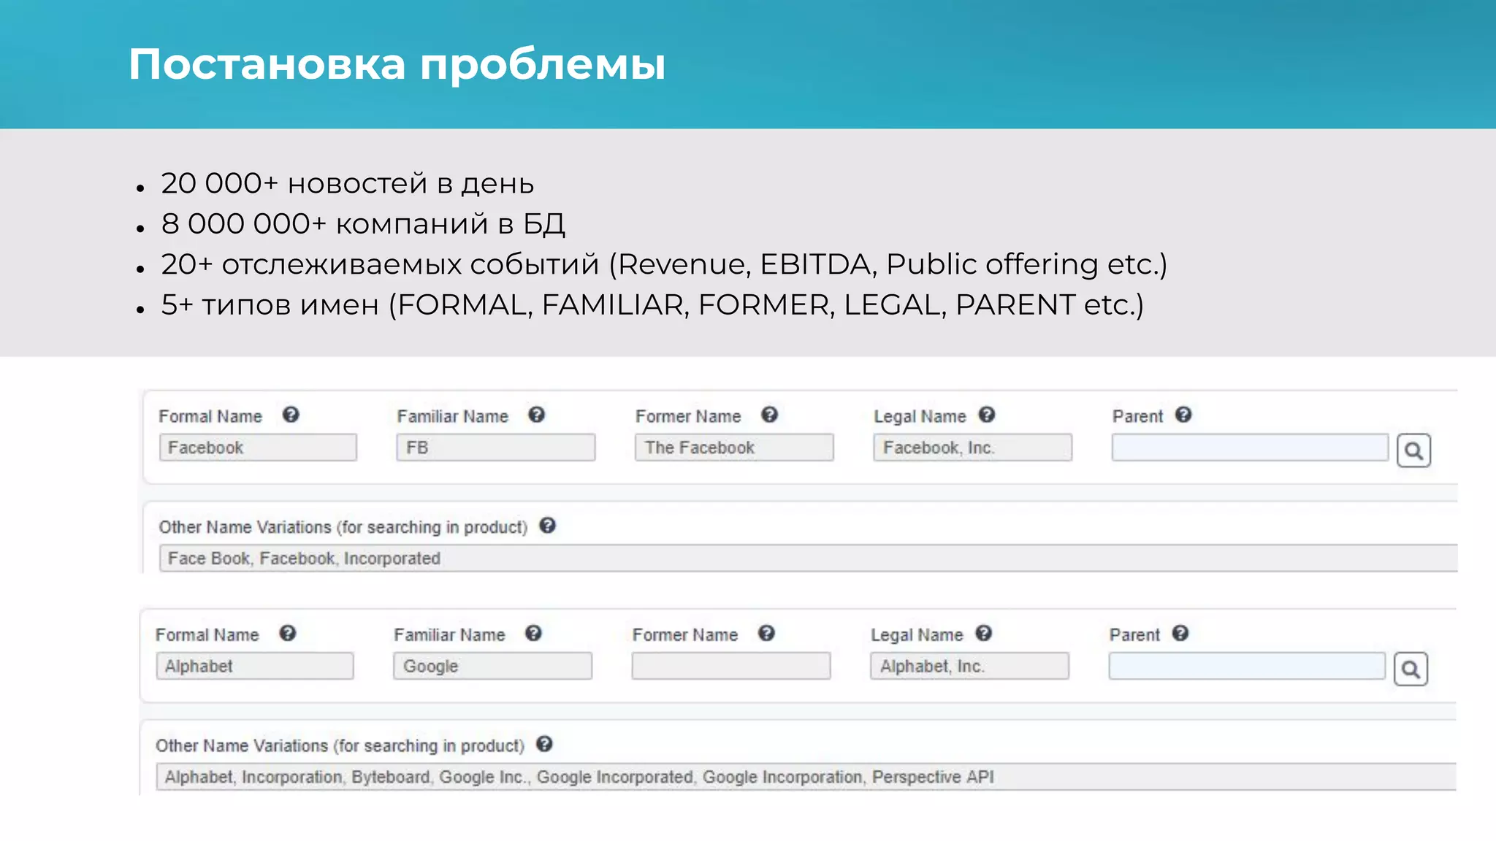1496x841 pixels.
Task: Click the Legal Name field with Facebook, Inc.
Action: [x=972, y=448]
